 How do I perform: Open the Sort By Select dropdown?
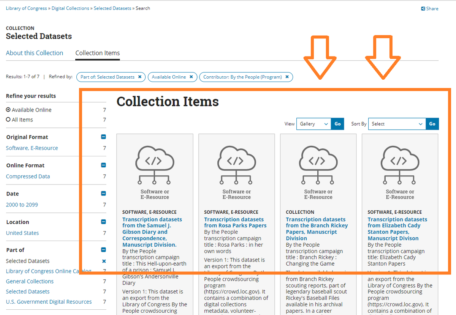pyautogui.click(x=397, y=124)
